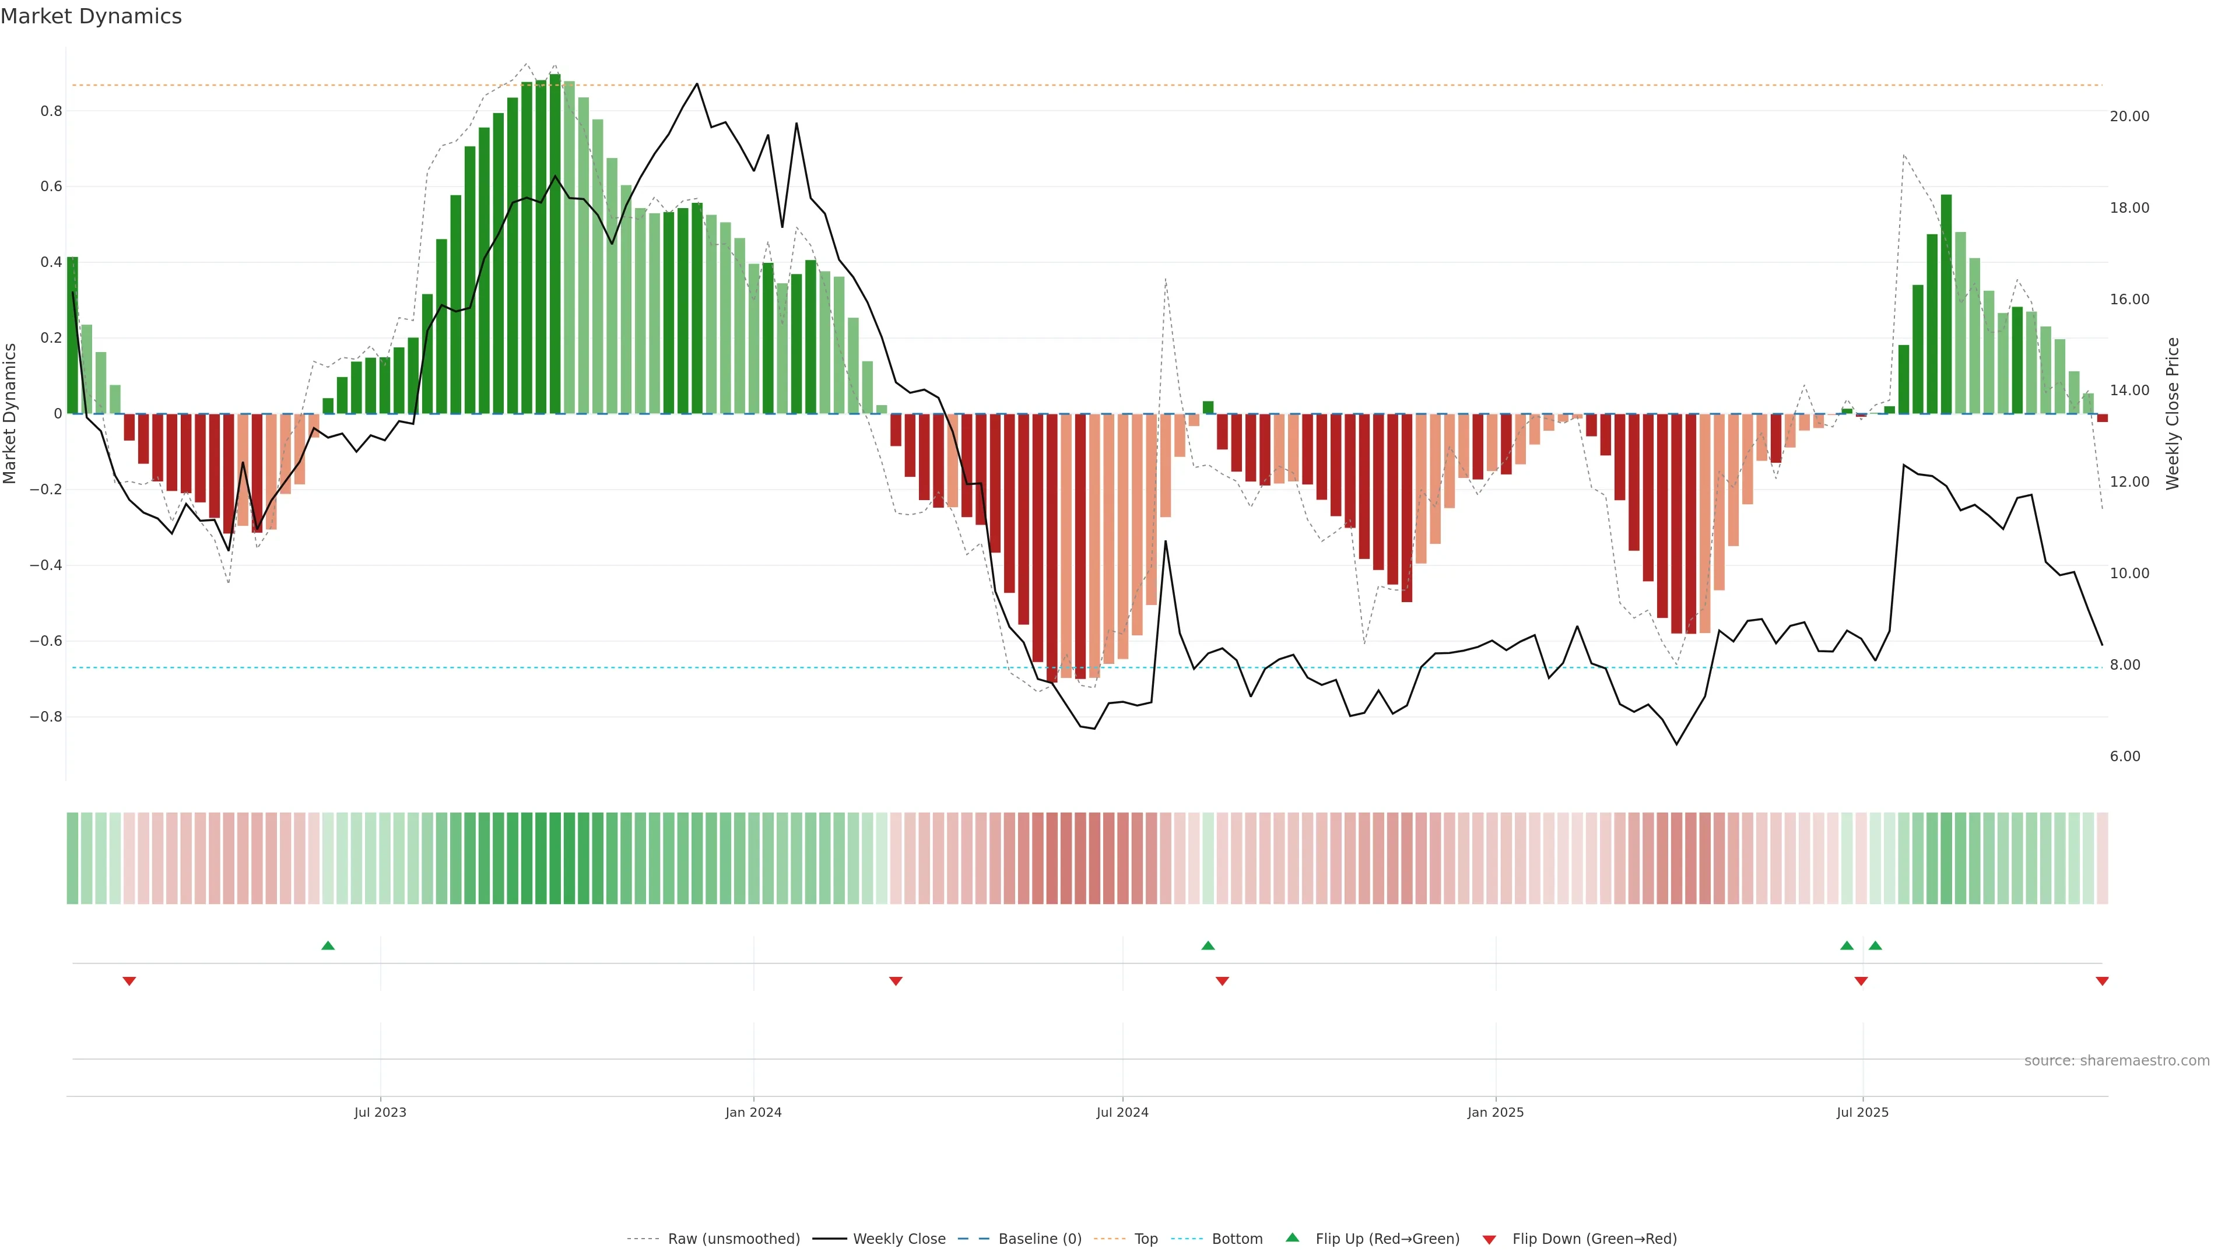
Task: Click the Flip Down red triangle legend icon
Action: point(1489,1239)
